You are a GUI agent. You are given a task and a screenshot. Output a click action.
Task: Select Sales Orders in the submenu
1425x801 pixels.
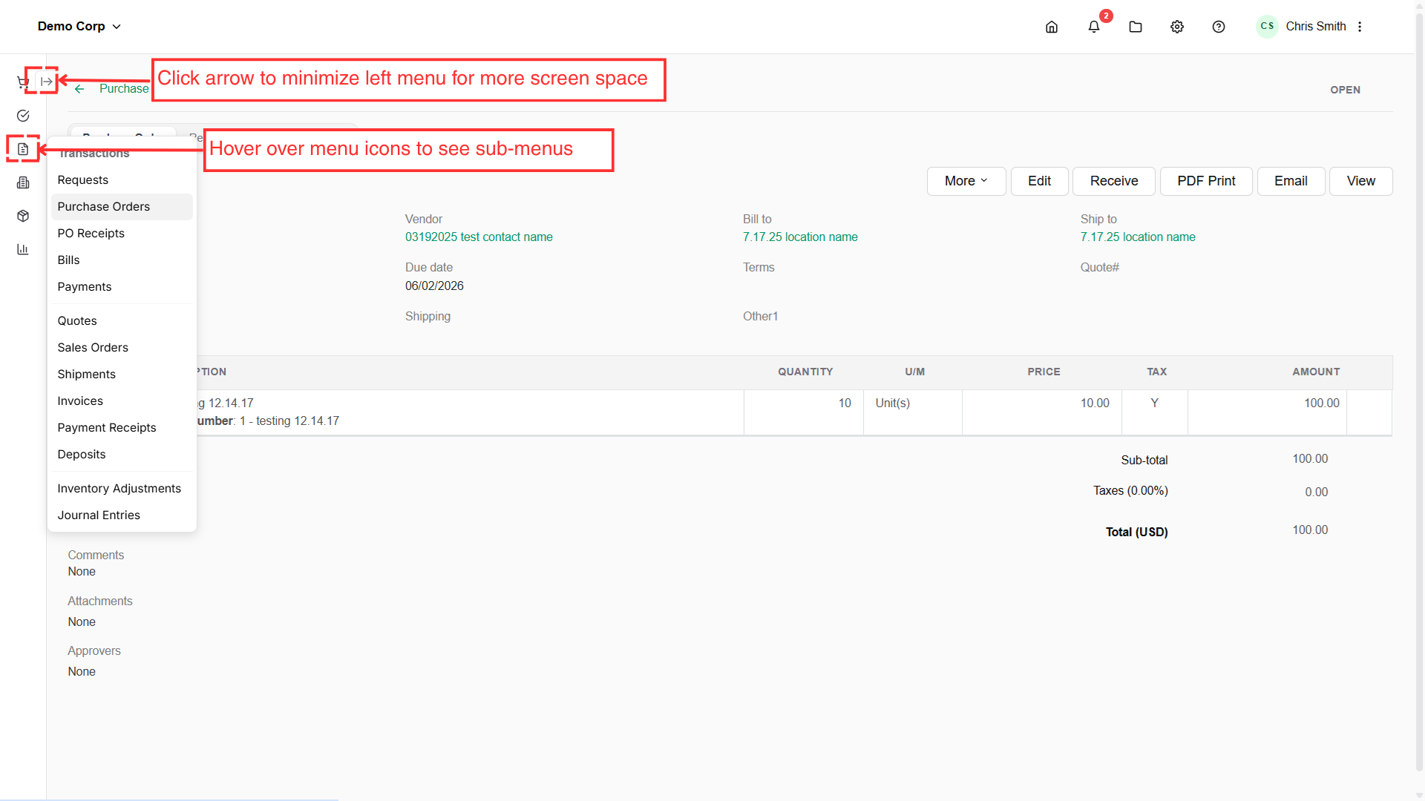[122, 348]
